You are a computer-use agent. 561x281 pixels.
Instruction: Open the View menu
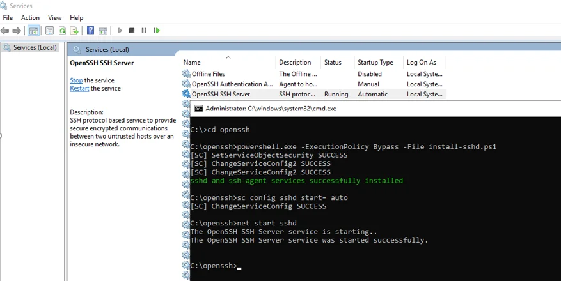pyautogui.click(x=55, y=17)
